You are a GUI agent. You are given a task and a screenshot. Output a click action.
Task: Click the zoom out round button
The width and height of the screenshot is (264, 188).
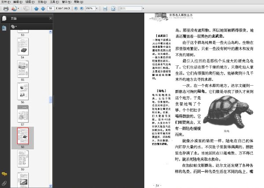point(76,8)
